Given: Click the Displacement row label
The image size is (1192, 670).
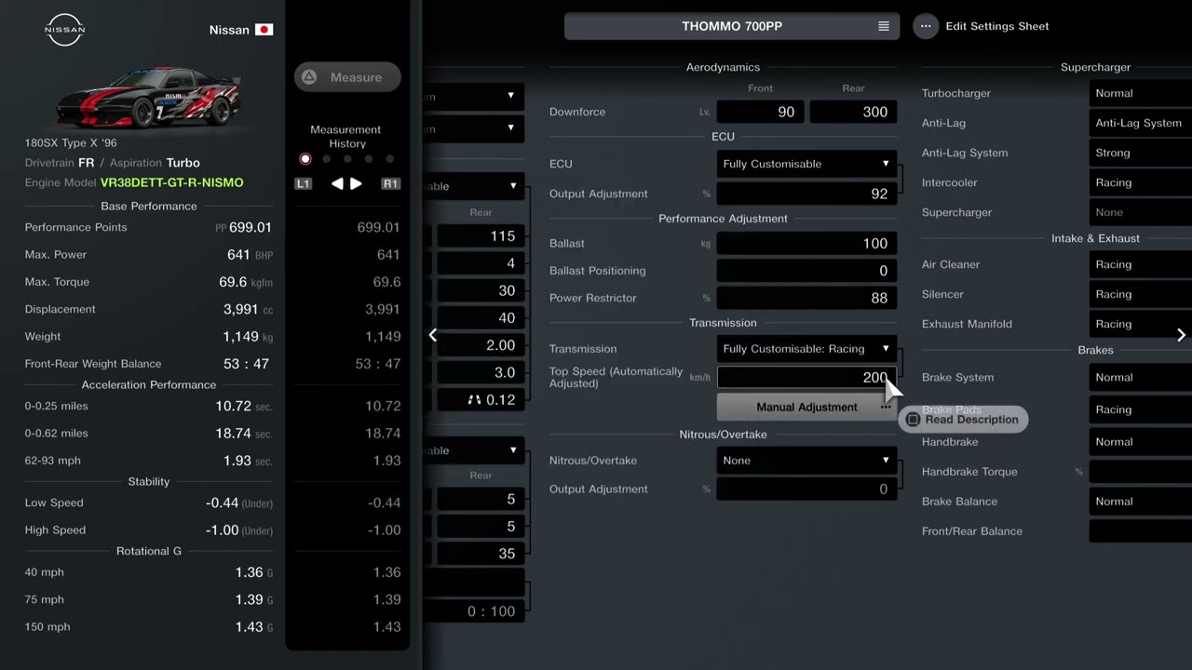Looking at the screenshot, I should [61, 309].
